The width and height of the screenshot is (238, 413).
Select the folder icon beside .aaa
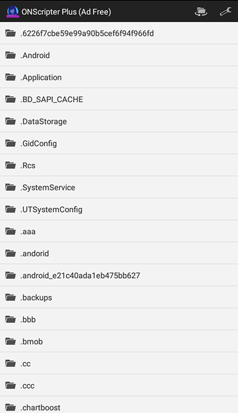click(11, 232)
